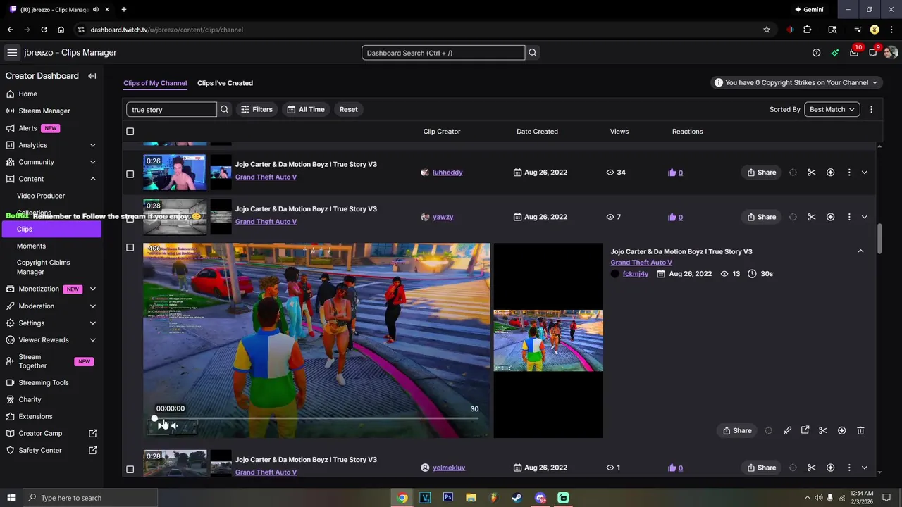Open the help question mark icon
The width and height of the screenshot is (902, 507).
(816, 53)
